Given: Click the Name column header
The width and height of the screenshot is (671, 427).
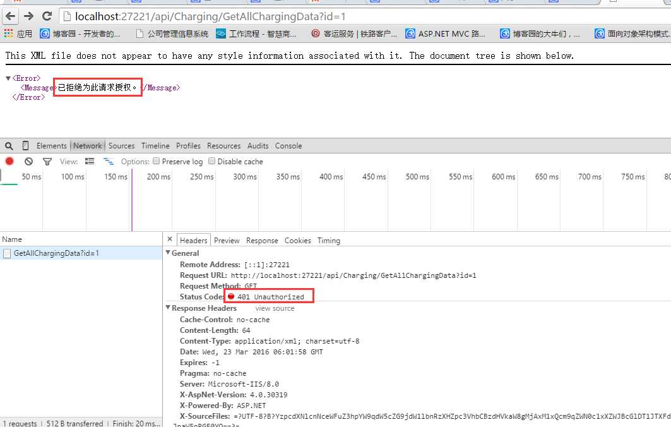Looking at the screenshot, I should [81, 239].
